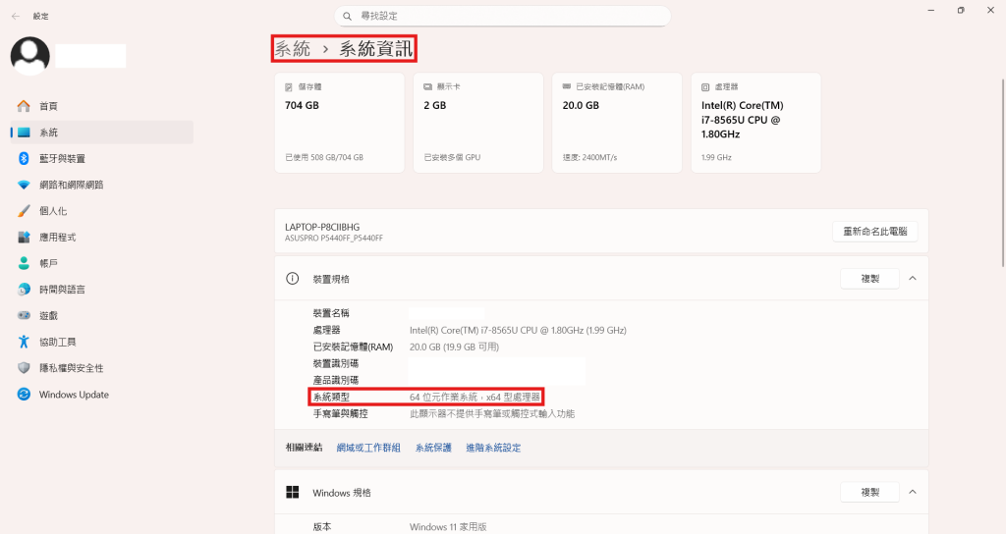This screenshot has width=1006, height=534.
Task: Click 64 位元作業系統 system type value
Action: coord(475,397)
